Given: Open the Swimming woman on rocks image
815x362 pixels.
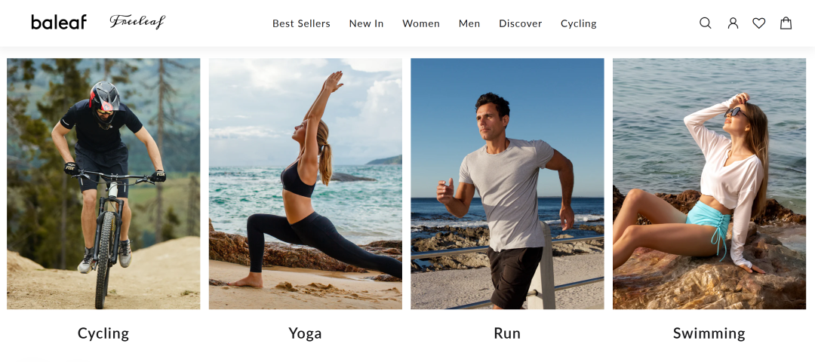Looking at the screenshot, I should (x=709, y=183).
